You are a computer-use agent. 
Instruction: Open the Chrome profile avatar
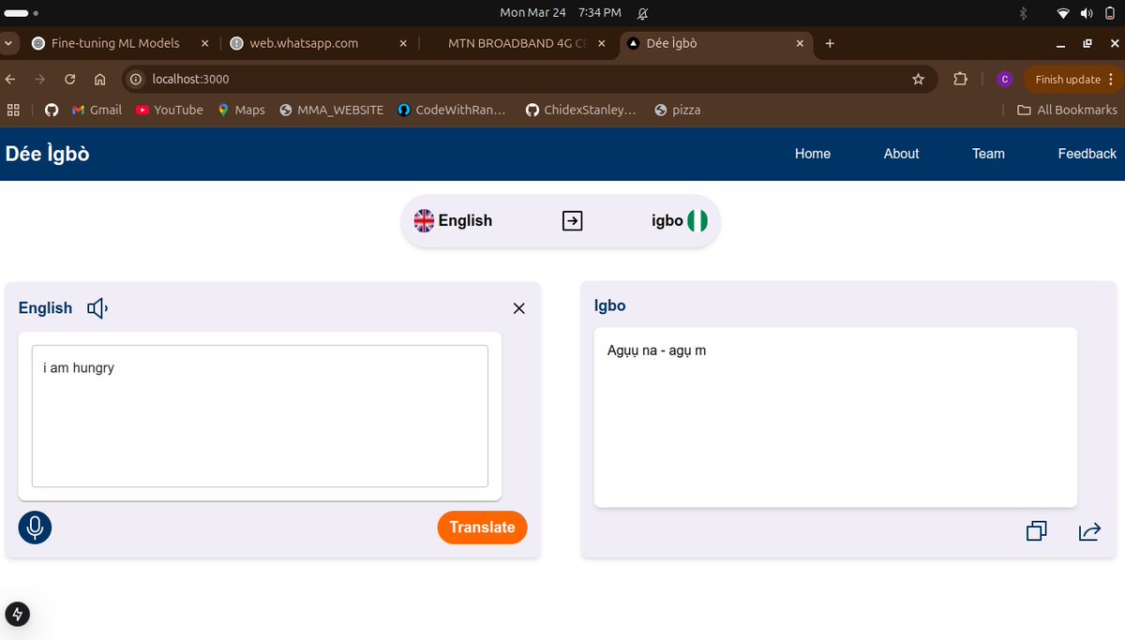[1005, 80]
